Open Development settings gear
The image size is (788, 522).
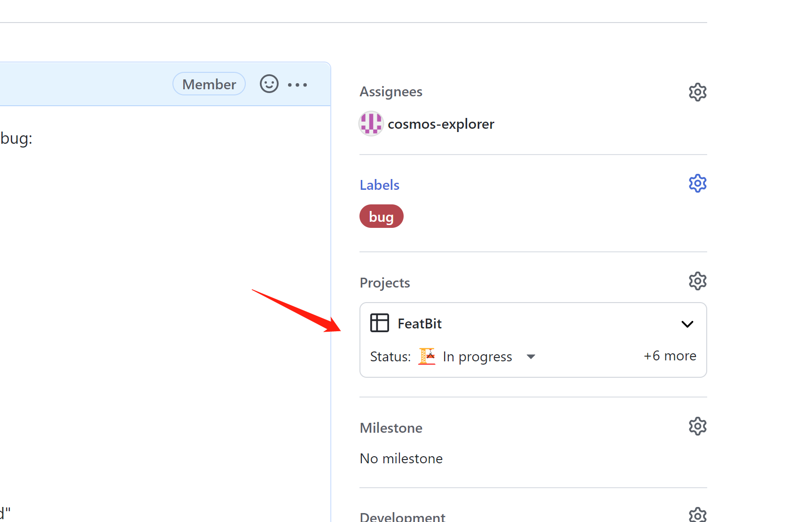(697, 515)
